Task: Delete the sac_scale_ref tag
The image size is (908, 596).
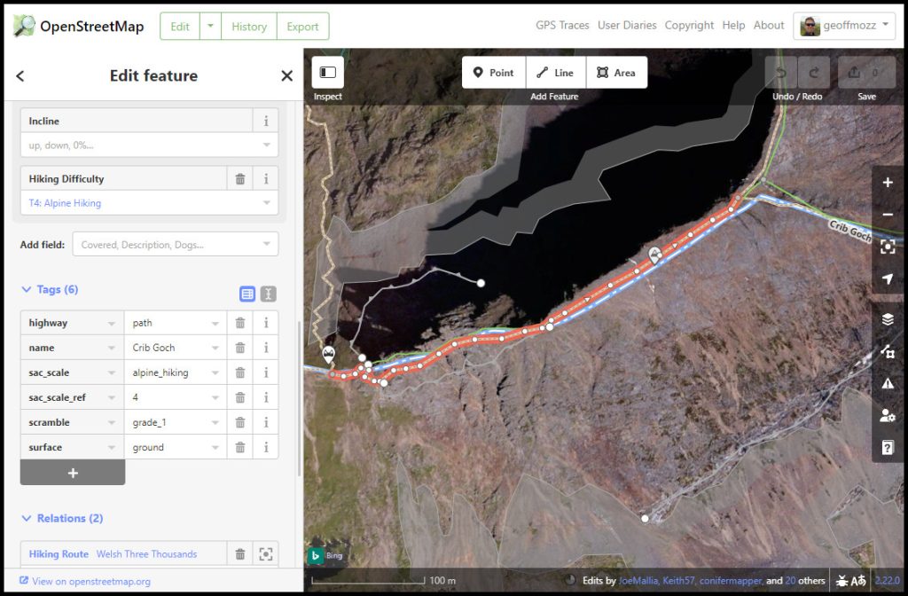Action: [239, 398]
